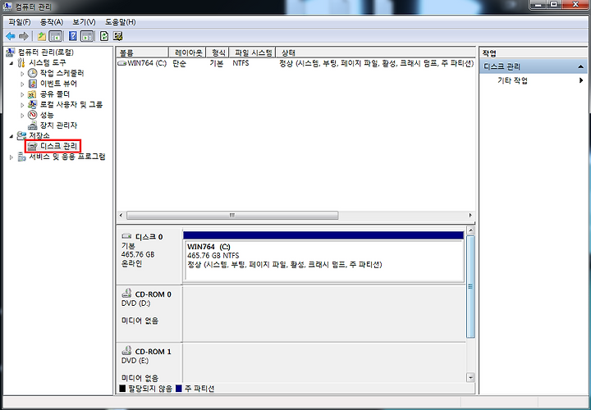Click the 시스템 도구 tools icon
Viewport: 591px width, 410px height.
[22, 63]
